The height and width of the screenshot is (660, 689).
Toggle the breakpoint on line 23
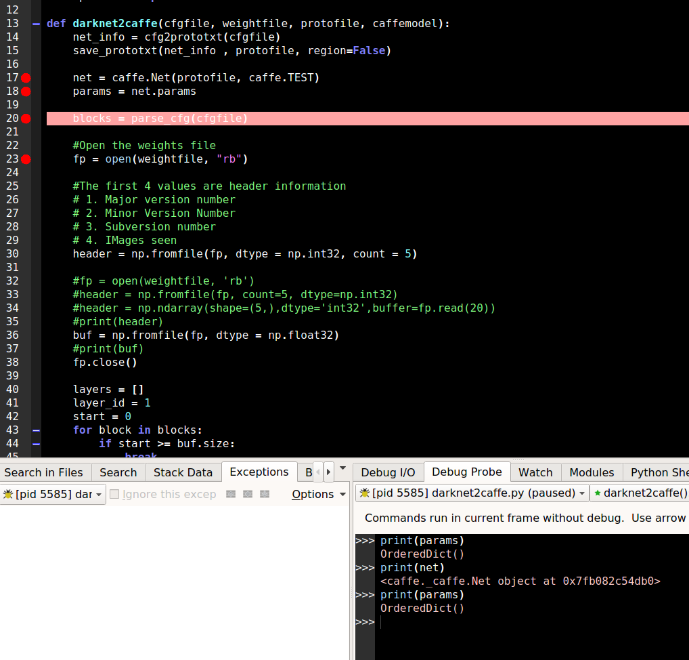[x=26, y=159]
